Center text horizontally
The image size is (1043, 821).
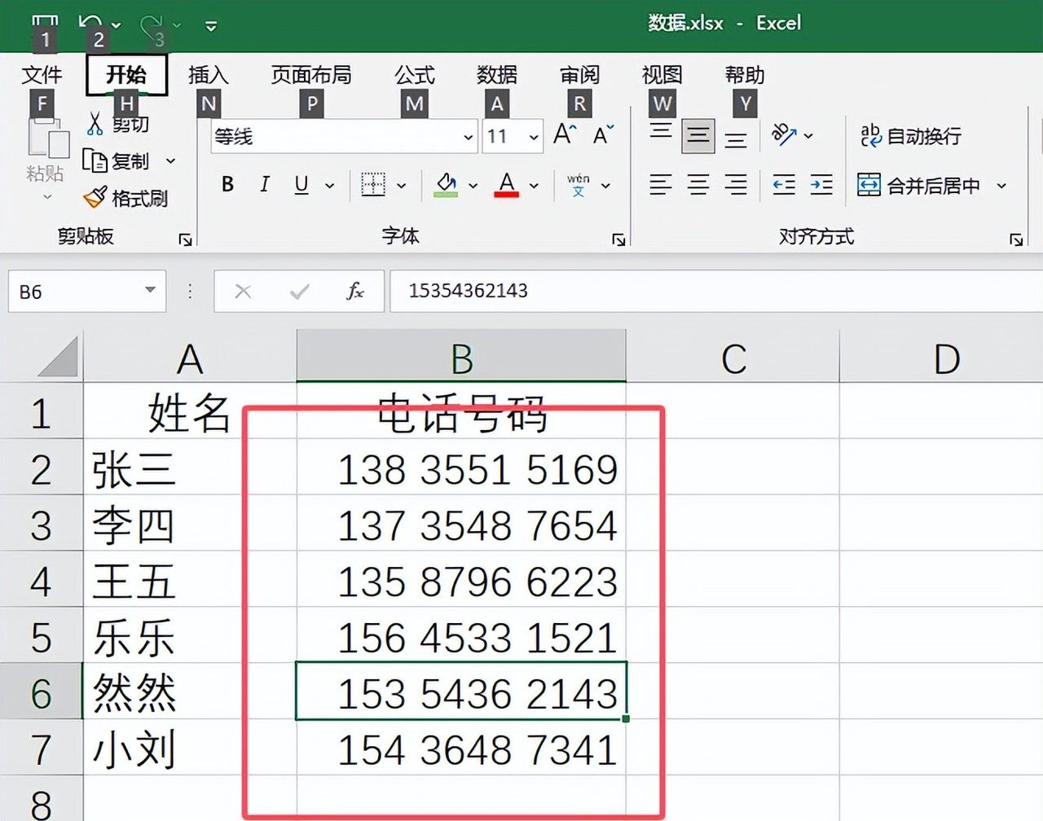click(x=698, y=185)
